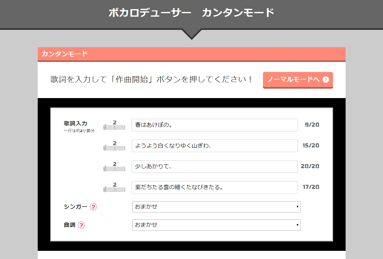Image resolution: width=383 pixels, height=259 pixels.
Task: Click the field with 紫だちたる雲の細くたなびきたる。
Action: 215,187
